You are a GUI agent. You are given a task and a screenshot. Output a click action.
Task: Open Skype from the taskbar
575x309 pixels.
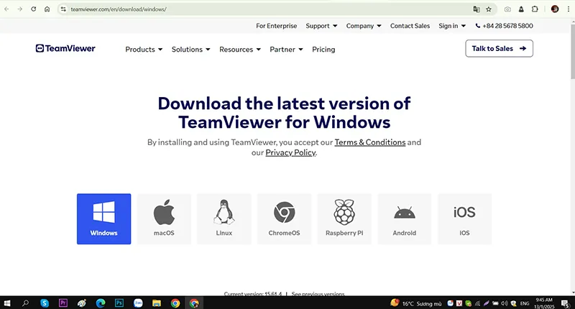tap(45, 303)
